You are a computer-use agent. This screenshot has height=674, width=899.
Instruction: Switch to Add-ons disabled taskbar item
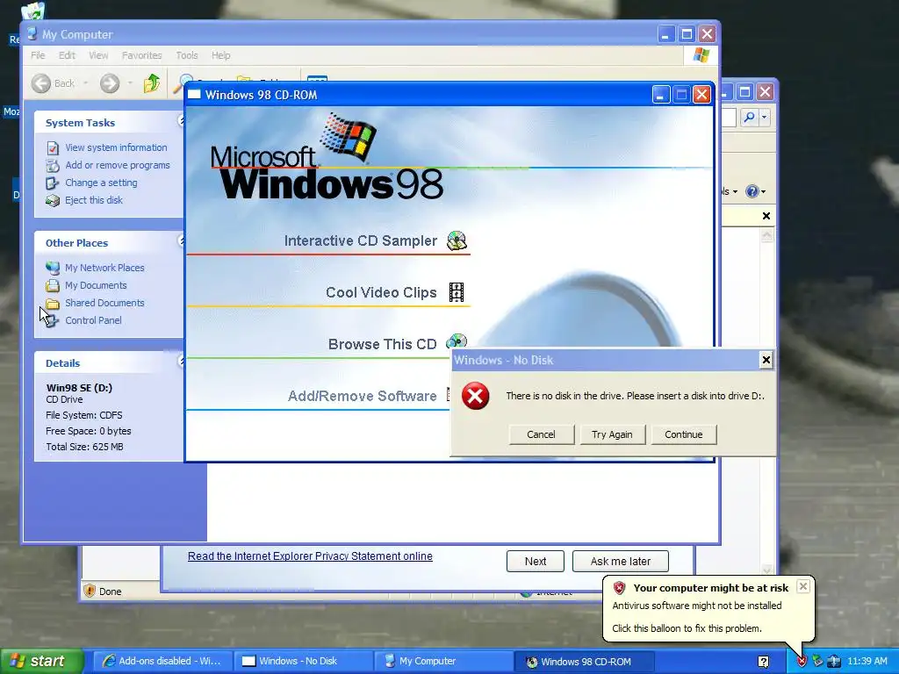click(x=162, y=662)
